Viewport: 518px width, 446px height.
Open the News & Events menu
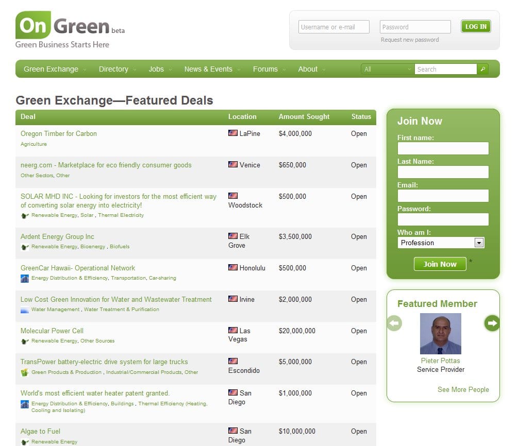(x=212, y=69)
